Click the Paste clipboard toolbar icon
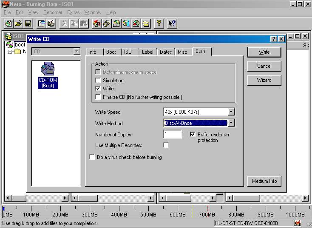The height and width of the screenshot is (228, 312). 84,23
